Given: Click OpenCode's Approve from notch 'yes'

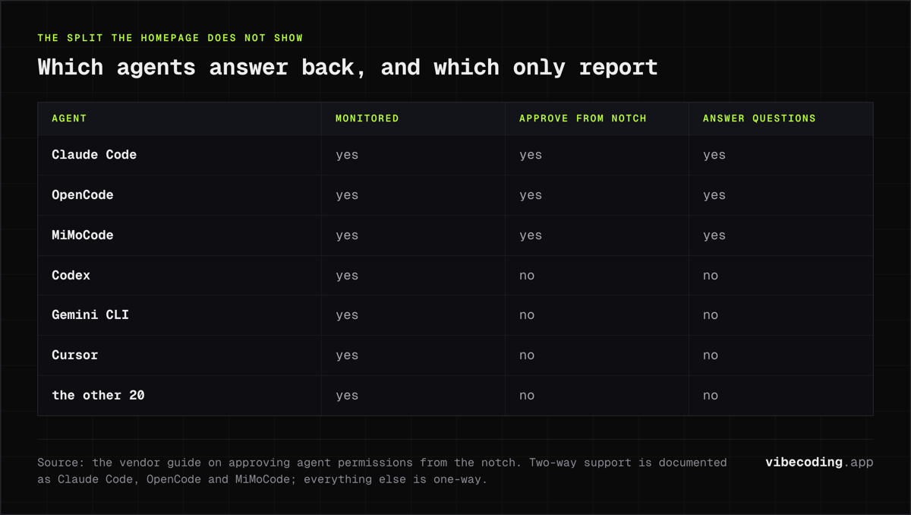Looking at the screenshot, I should 531,196.
